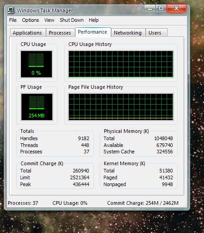Click the Threads value 448
Image resolution: width=204 pixels, height=233 pixels.
click(x=85, y=145)
